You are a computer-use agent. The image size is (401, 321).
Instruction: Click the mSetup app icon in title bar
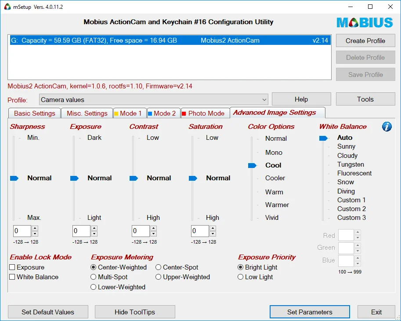[x=7, y=7]
